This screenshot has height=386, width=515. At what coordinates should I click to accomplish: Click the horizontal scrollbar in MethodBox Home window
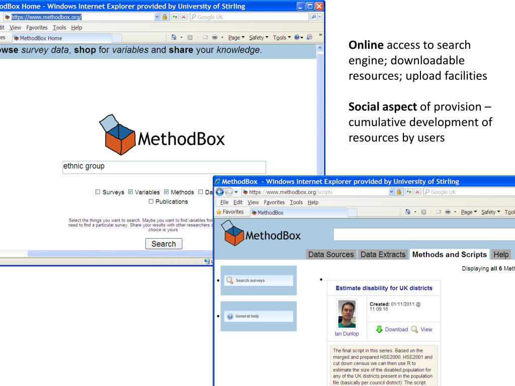(x=120, y=253)
